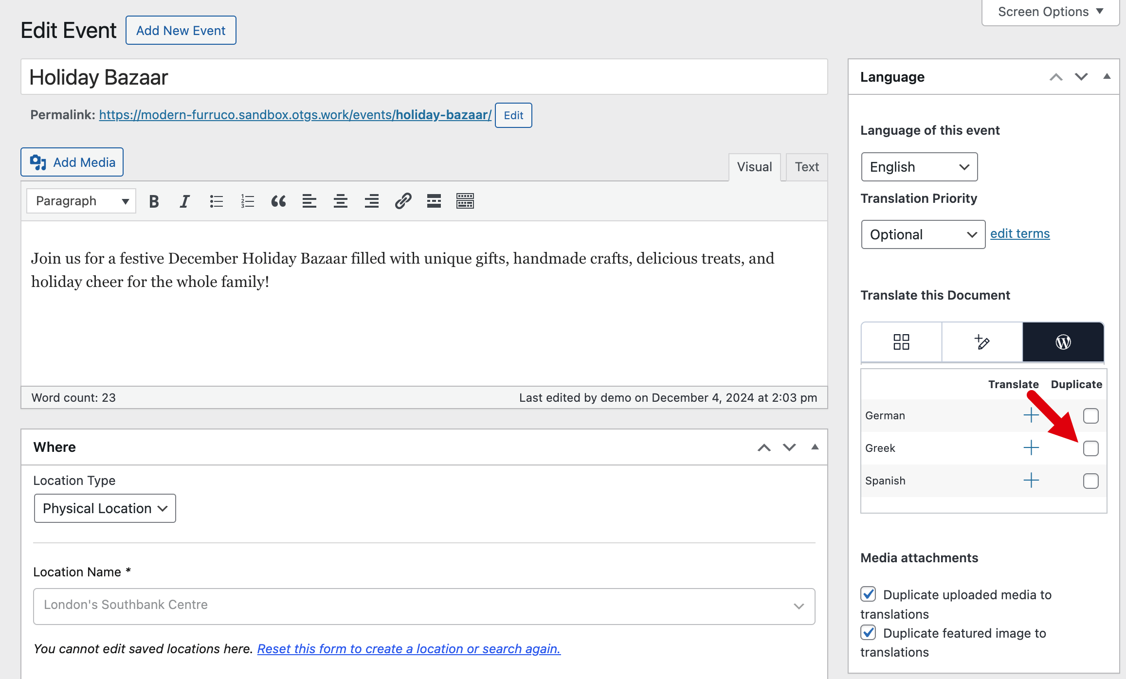Click the Add New Event button
The width and height of the screenshot is (1126, 679).
point(181,30)
